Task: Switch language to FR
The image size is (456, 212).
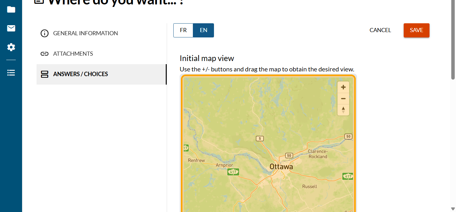Action: point(183,30)
